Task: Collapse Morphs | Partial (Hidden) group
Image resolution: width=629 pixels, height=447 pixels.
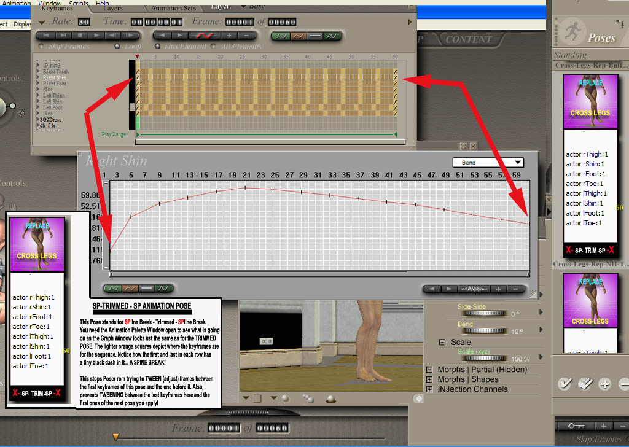Action: pos(429,370)
